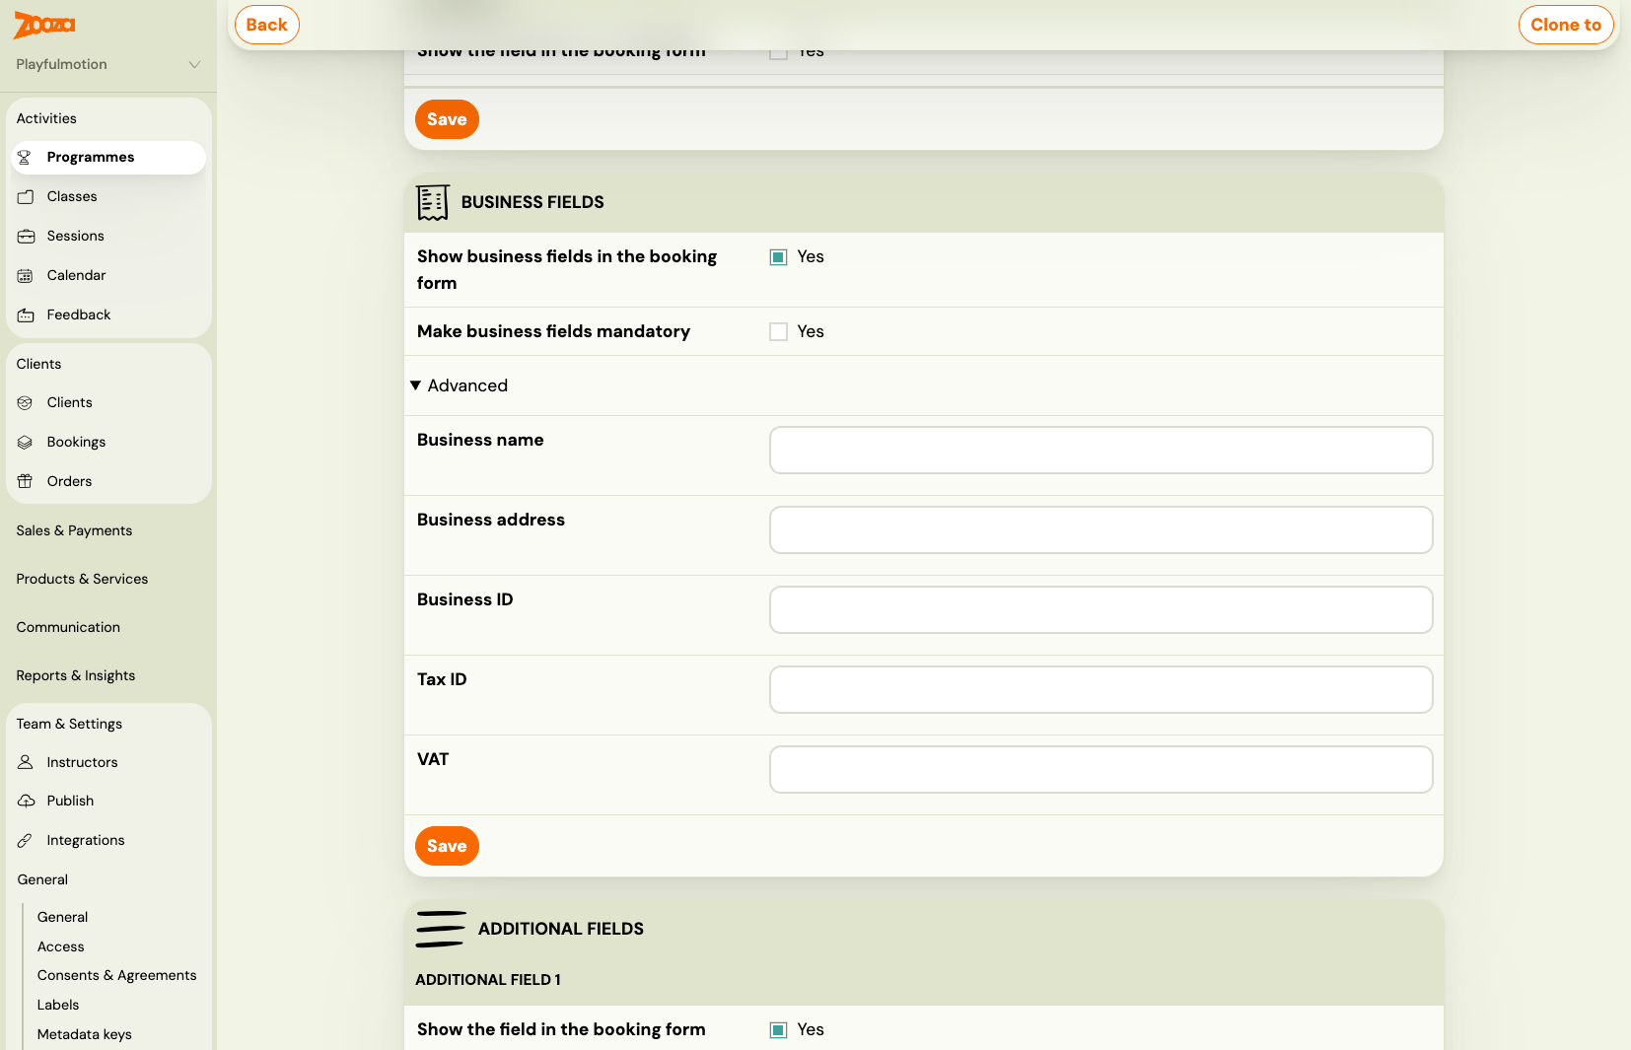Click the Instructors person icon
1631x1050 pixels.
[26, 763]
